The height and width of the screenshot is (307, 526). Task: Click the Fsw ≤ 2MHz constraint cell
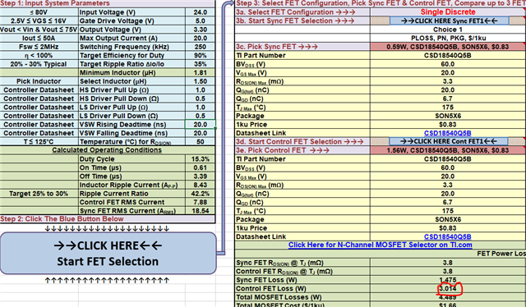point(39,47)
